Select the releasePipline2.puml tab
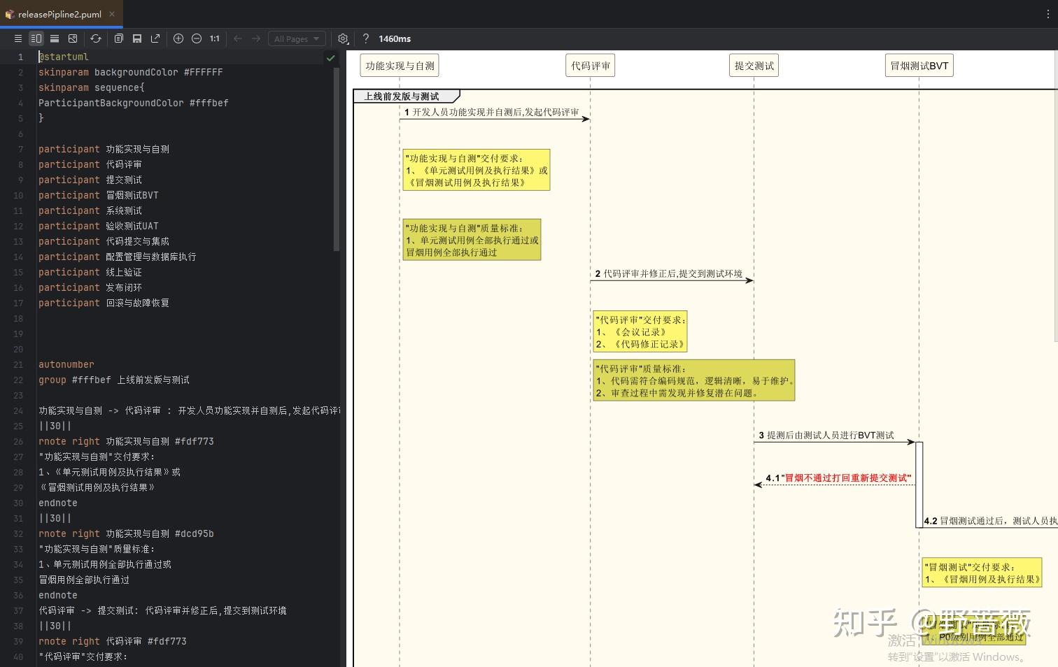The image size is (1058, 667). click(59, 13)
